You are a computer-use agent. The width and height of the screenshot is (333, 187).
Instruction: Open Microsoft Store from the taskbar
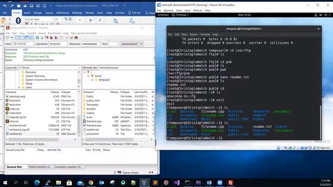click(69, 182)
